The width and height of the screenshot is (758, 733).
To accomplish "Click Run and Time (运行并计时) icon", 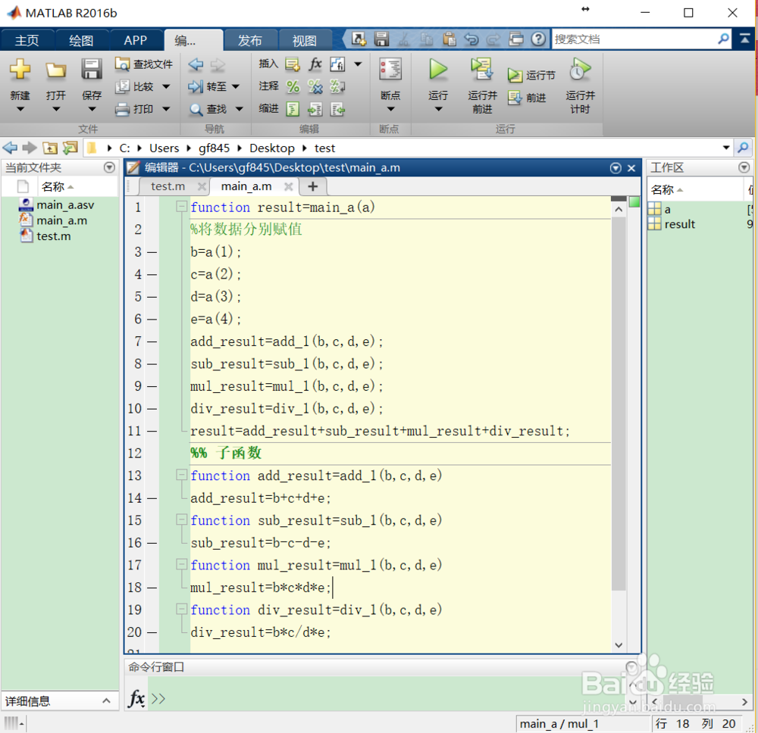I will (580, 70).
